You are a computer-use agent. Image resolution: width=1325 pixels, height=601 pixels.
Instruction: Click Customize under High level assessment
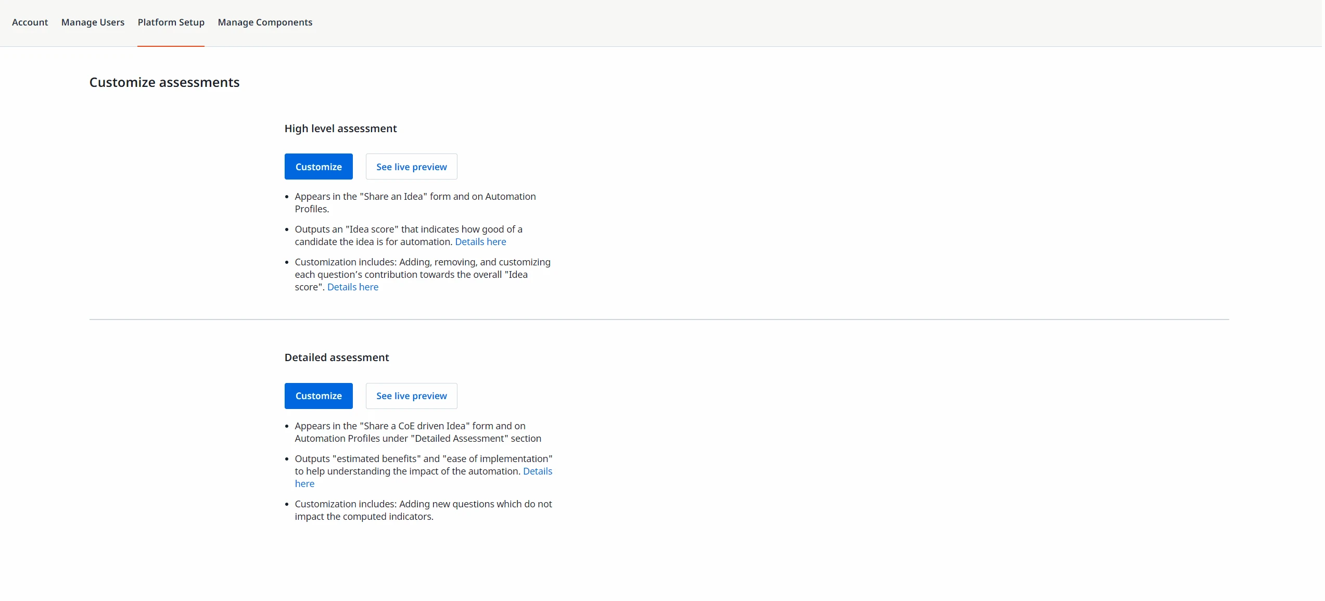tap(318, 167)
